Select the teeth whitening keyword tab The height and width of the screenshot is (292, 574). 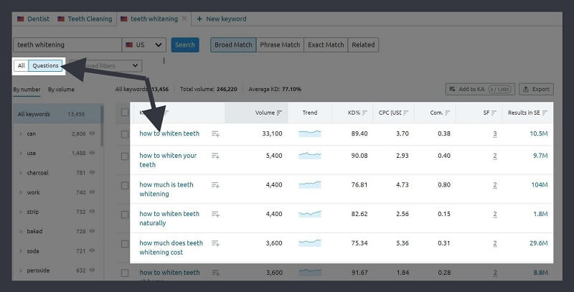[149, 19]
